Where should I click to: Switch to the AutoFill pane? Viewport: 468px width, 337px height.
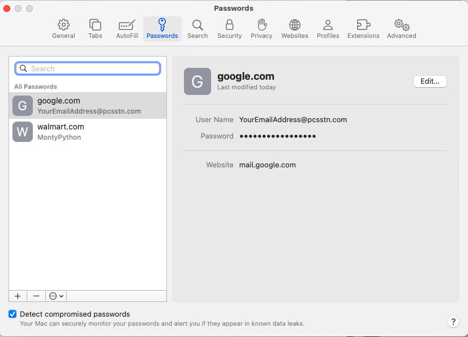127,29
